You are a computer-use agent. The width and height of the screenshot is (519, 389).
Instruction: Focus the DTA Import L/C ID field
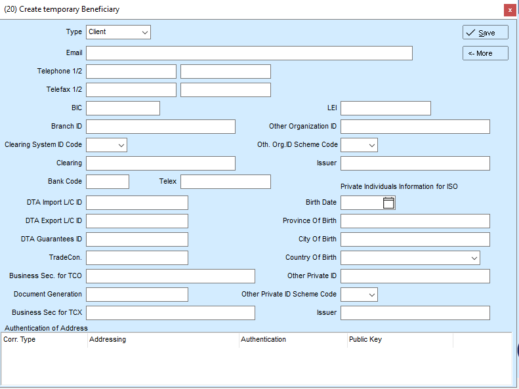137,203
